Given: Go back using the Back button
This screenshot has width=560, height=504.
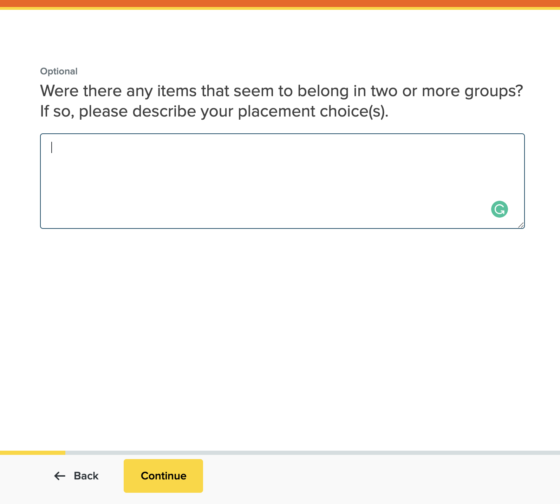Looking at the screenshot, I should click(77, 476).
